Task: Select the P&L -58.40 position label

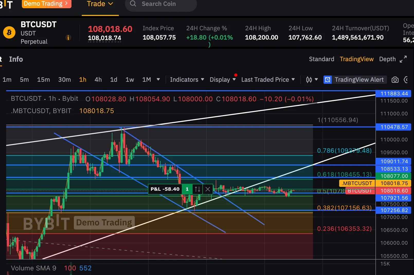Action: pos(165,189)
